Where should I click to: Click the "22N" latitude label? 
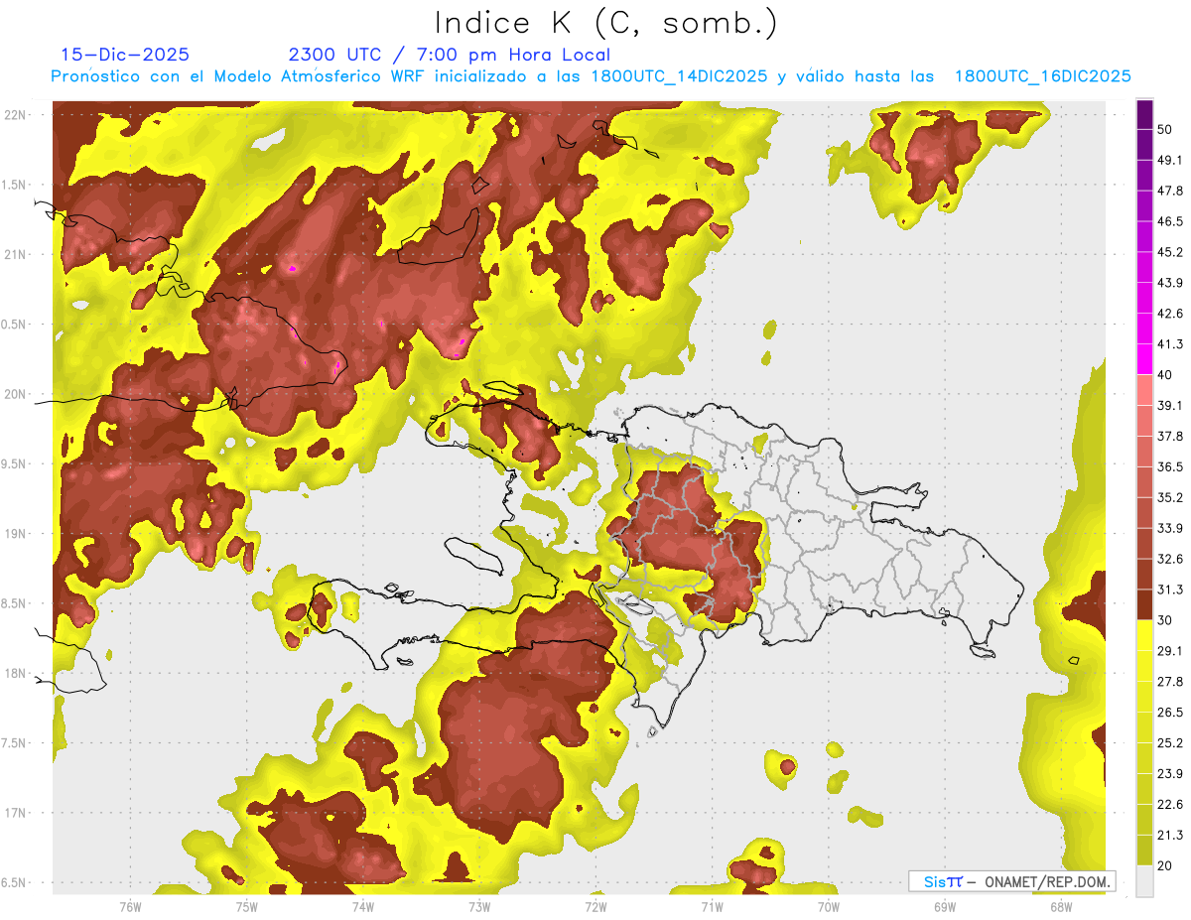click(x=15, y=114)
